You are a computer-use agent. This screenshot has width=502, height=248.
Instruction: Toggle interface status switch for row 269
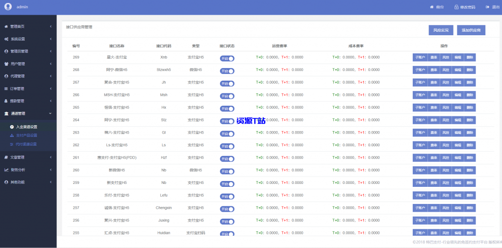[227, 58]
